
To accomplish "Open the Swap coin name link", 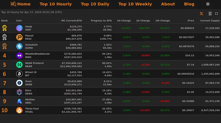I will (29, 27).
